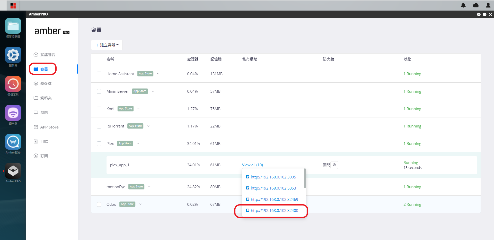Launch the 備份工具 backup tool icon
This screenshot has height=240, width=494.
point(13,84)
